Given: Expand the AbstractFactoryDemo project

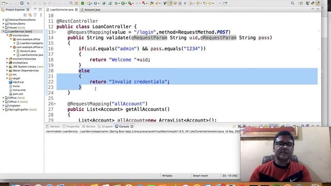Looking at the screenshot, I should (x=4, y=20).
